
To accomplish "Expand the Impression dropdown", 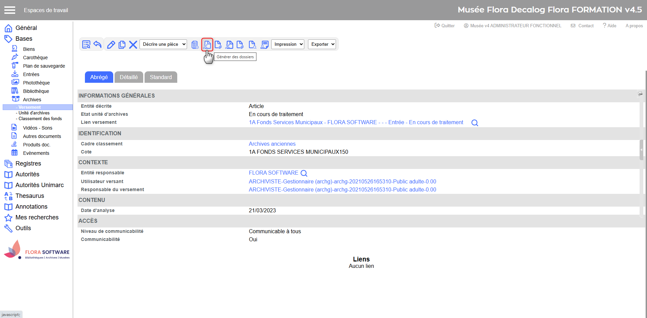I will (287, 44).
